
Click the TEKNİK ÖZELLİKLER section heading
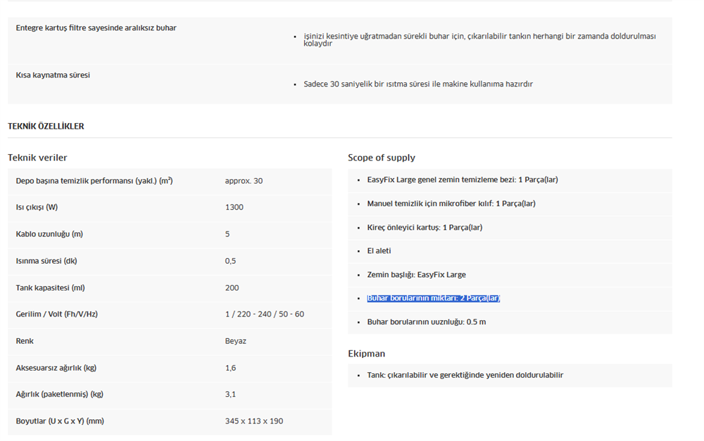(46, 127)
